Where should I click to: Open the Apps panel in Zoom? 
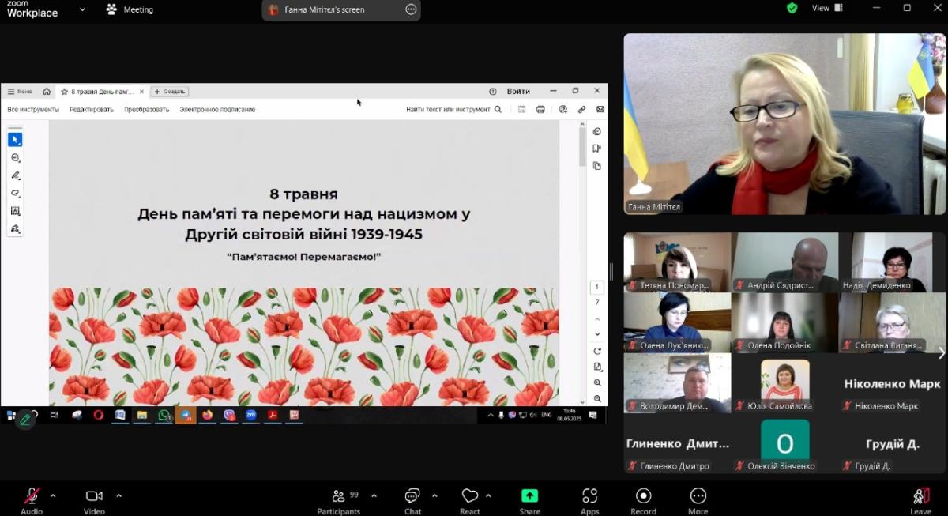coord(589,500)
